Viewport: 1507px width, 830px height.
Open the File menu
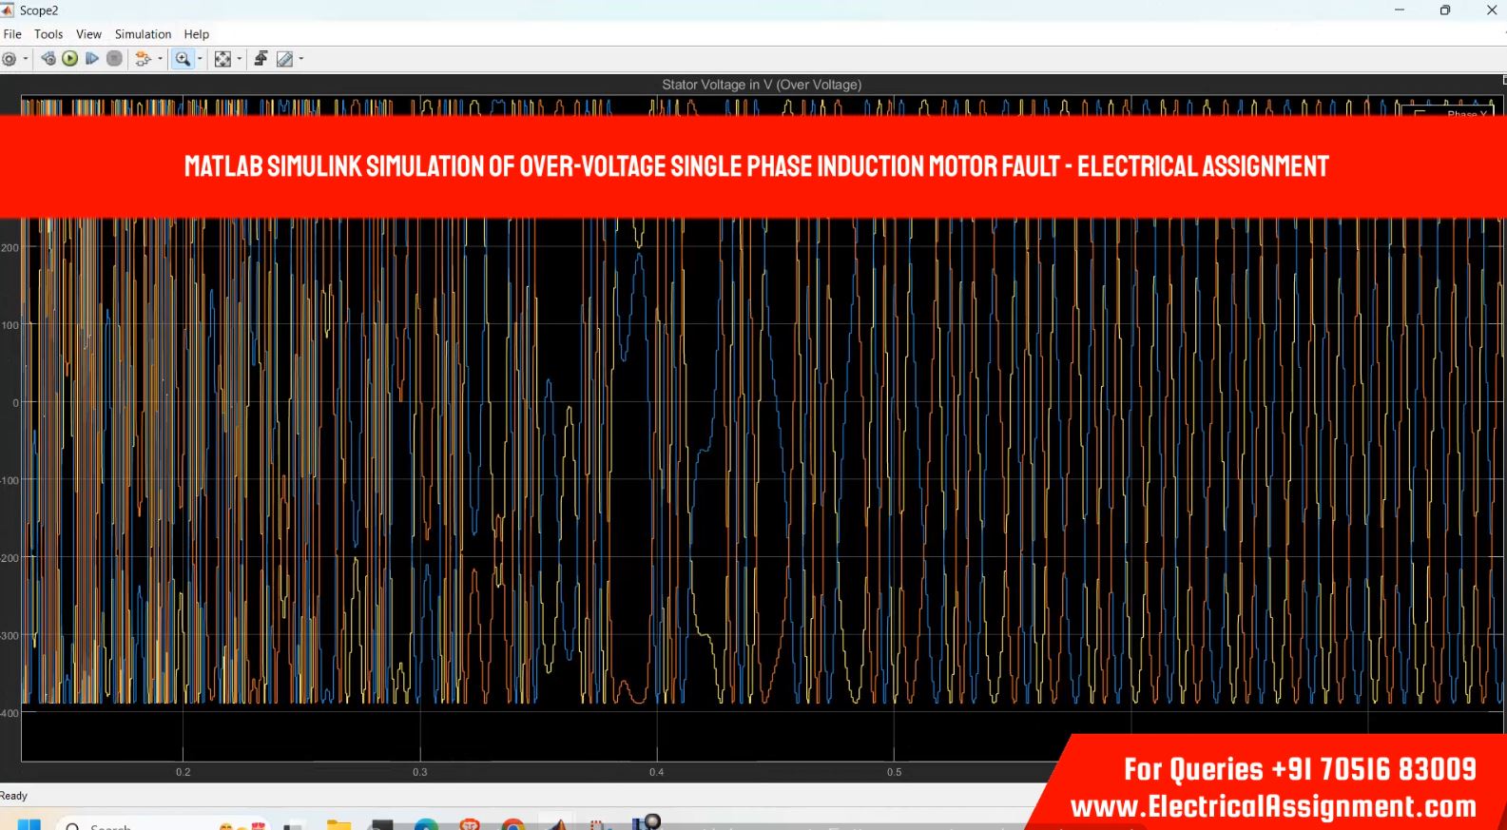12,34
